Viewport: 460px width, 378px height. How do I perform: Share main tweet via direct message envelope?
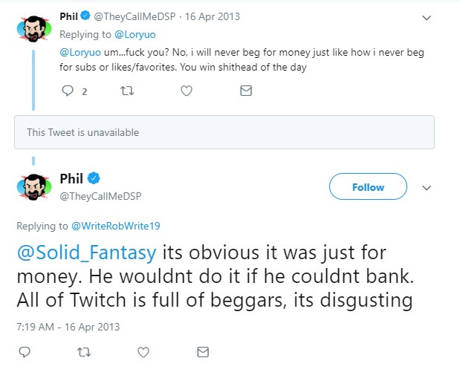pos(203,352)
